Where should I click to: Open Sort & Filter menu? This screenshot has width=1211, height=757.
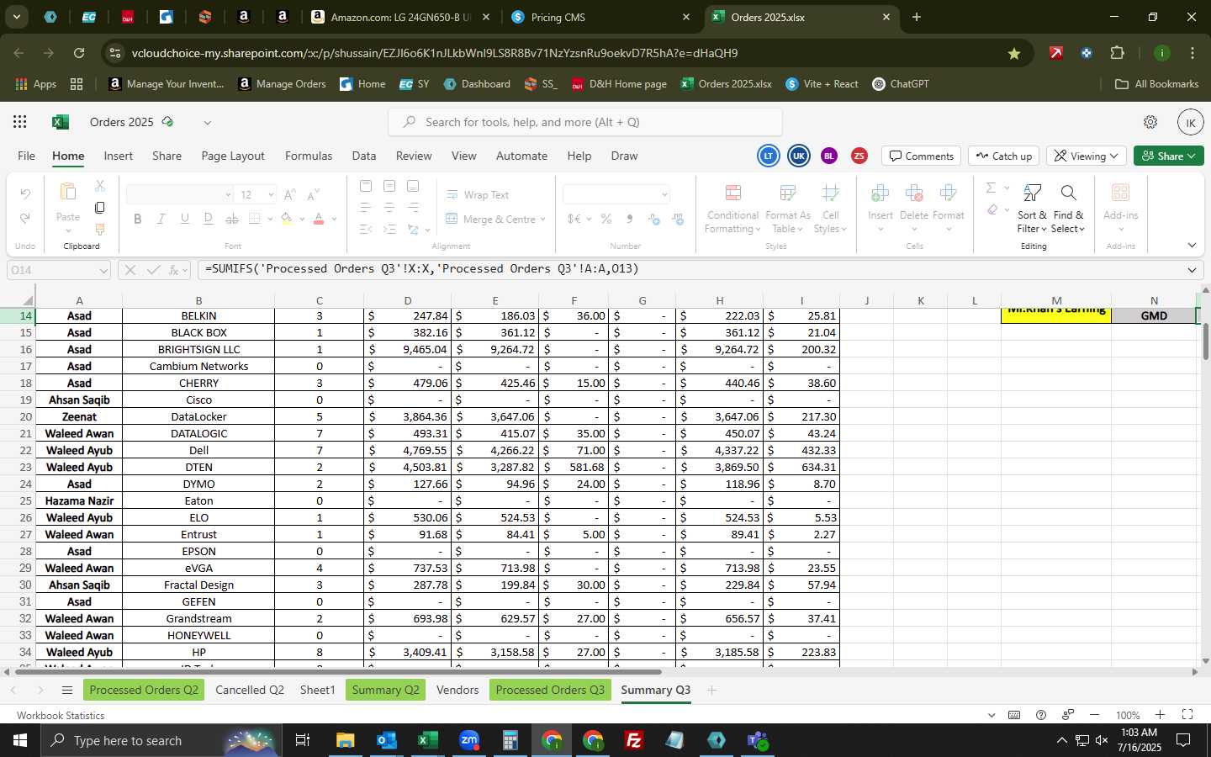point(1032,209)
